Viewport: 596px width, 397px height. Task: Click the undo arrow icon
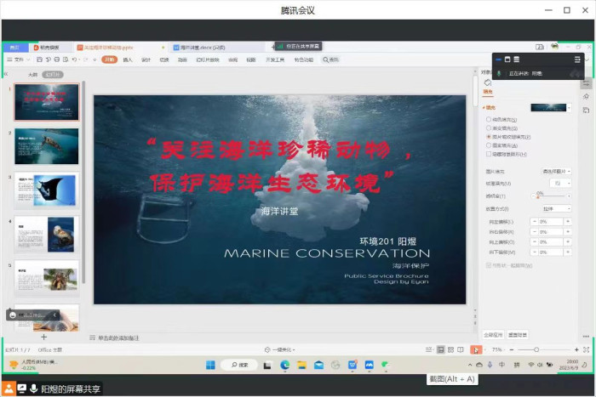pos(74,60)
